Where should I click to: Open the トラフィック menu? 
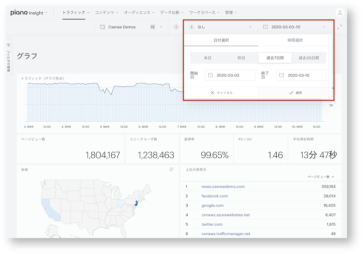click(76, 13)
